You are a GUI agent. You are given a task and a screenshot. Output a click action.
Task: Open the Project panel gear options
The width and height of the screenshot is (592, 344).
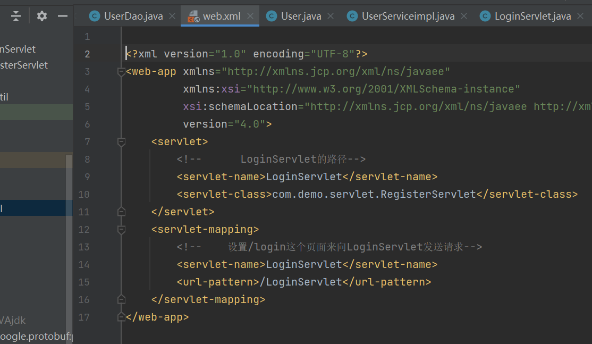pos(42,16)
